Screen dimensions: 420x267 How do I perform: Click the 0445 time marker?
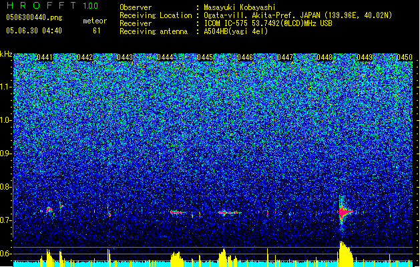205,57
